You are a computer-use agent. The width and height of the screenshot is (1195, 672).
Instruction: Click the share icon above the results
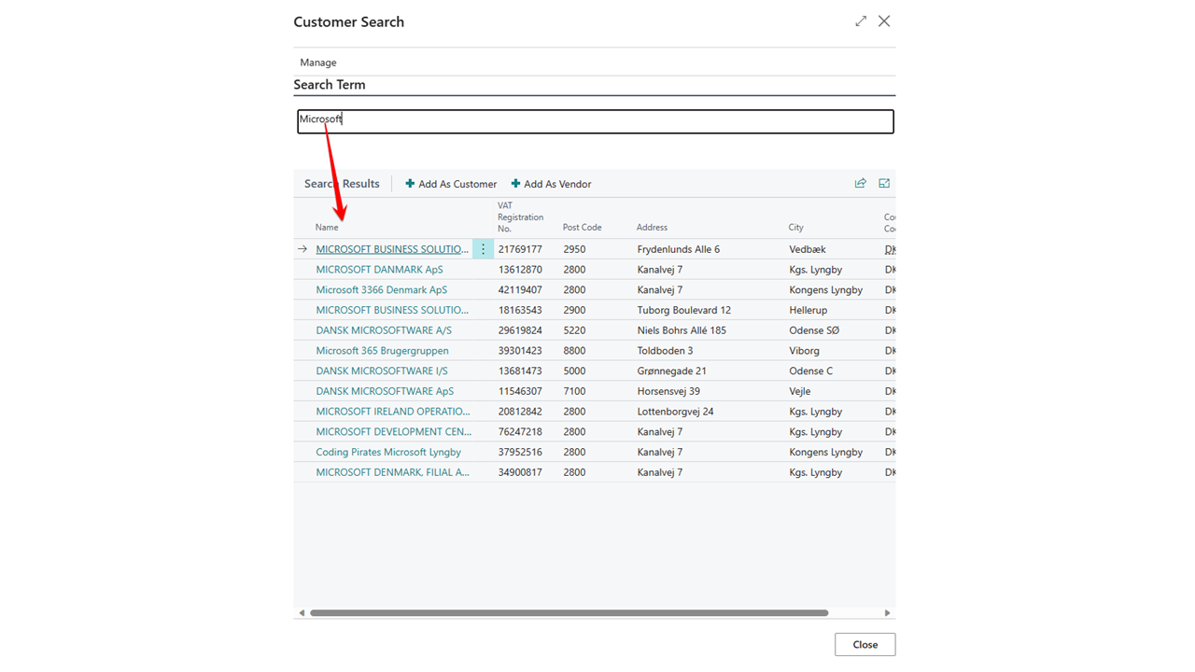[860, 184]
